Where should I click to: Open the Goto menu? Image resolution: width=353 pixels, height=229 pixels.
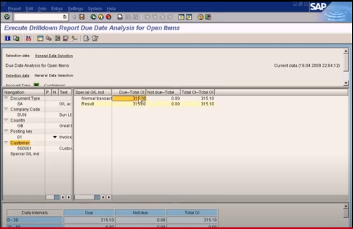(42, 9)
